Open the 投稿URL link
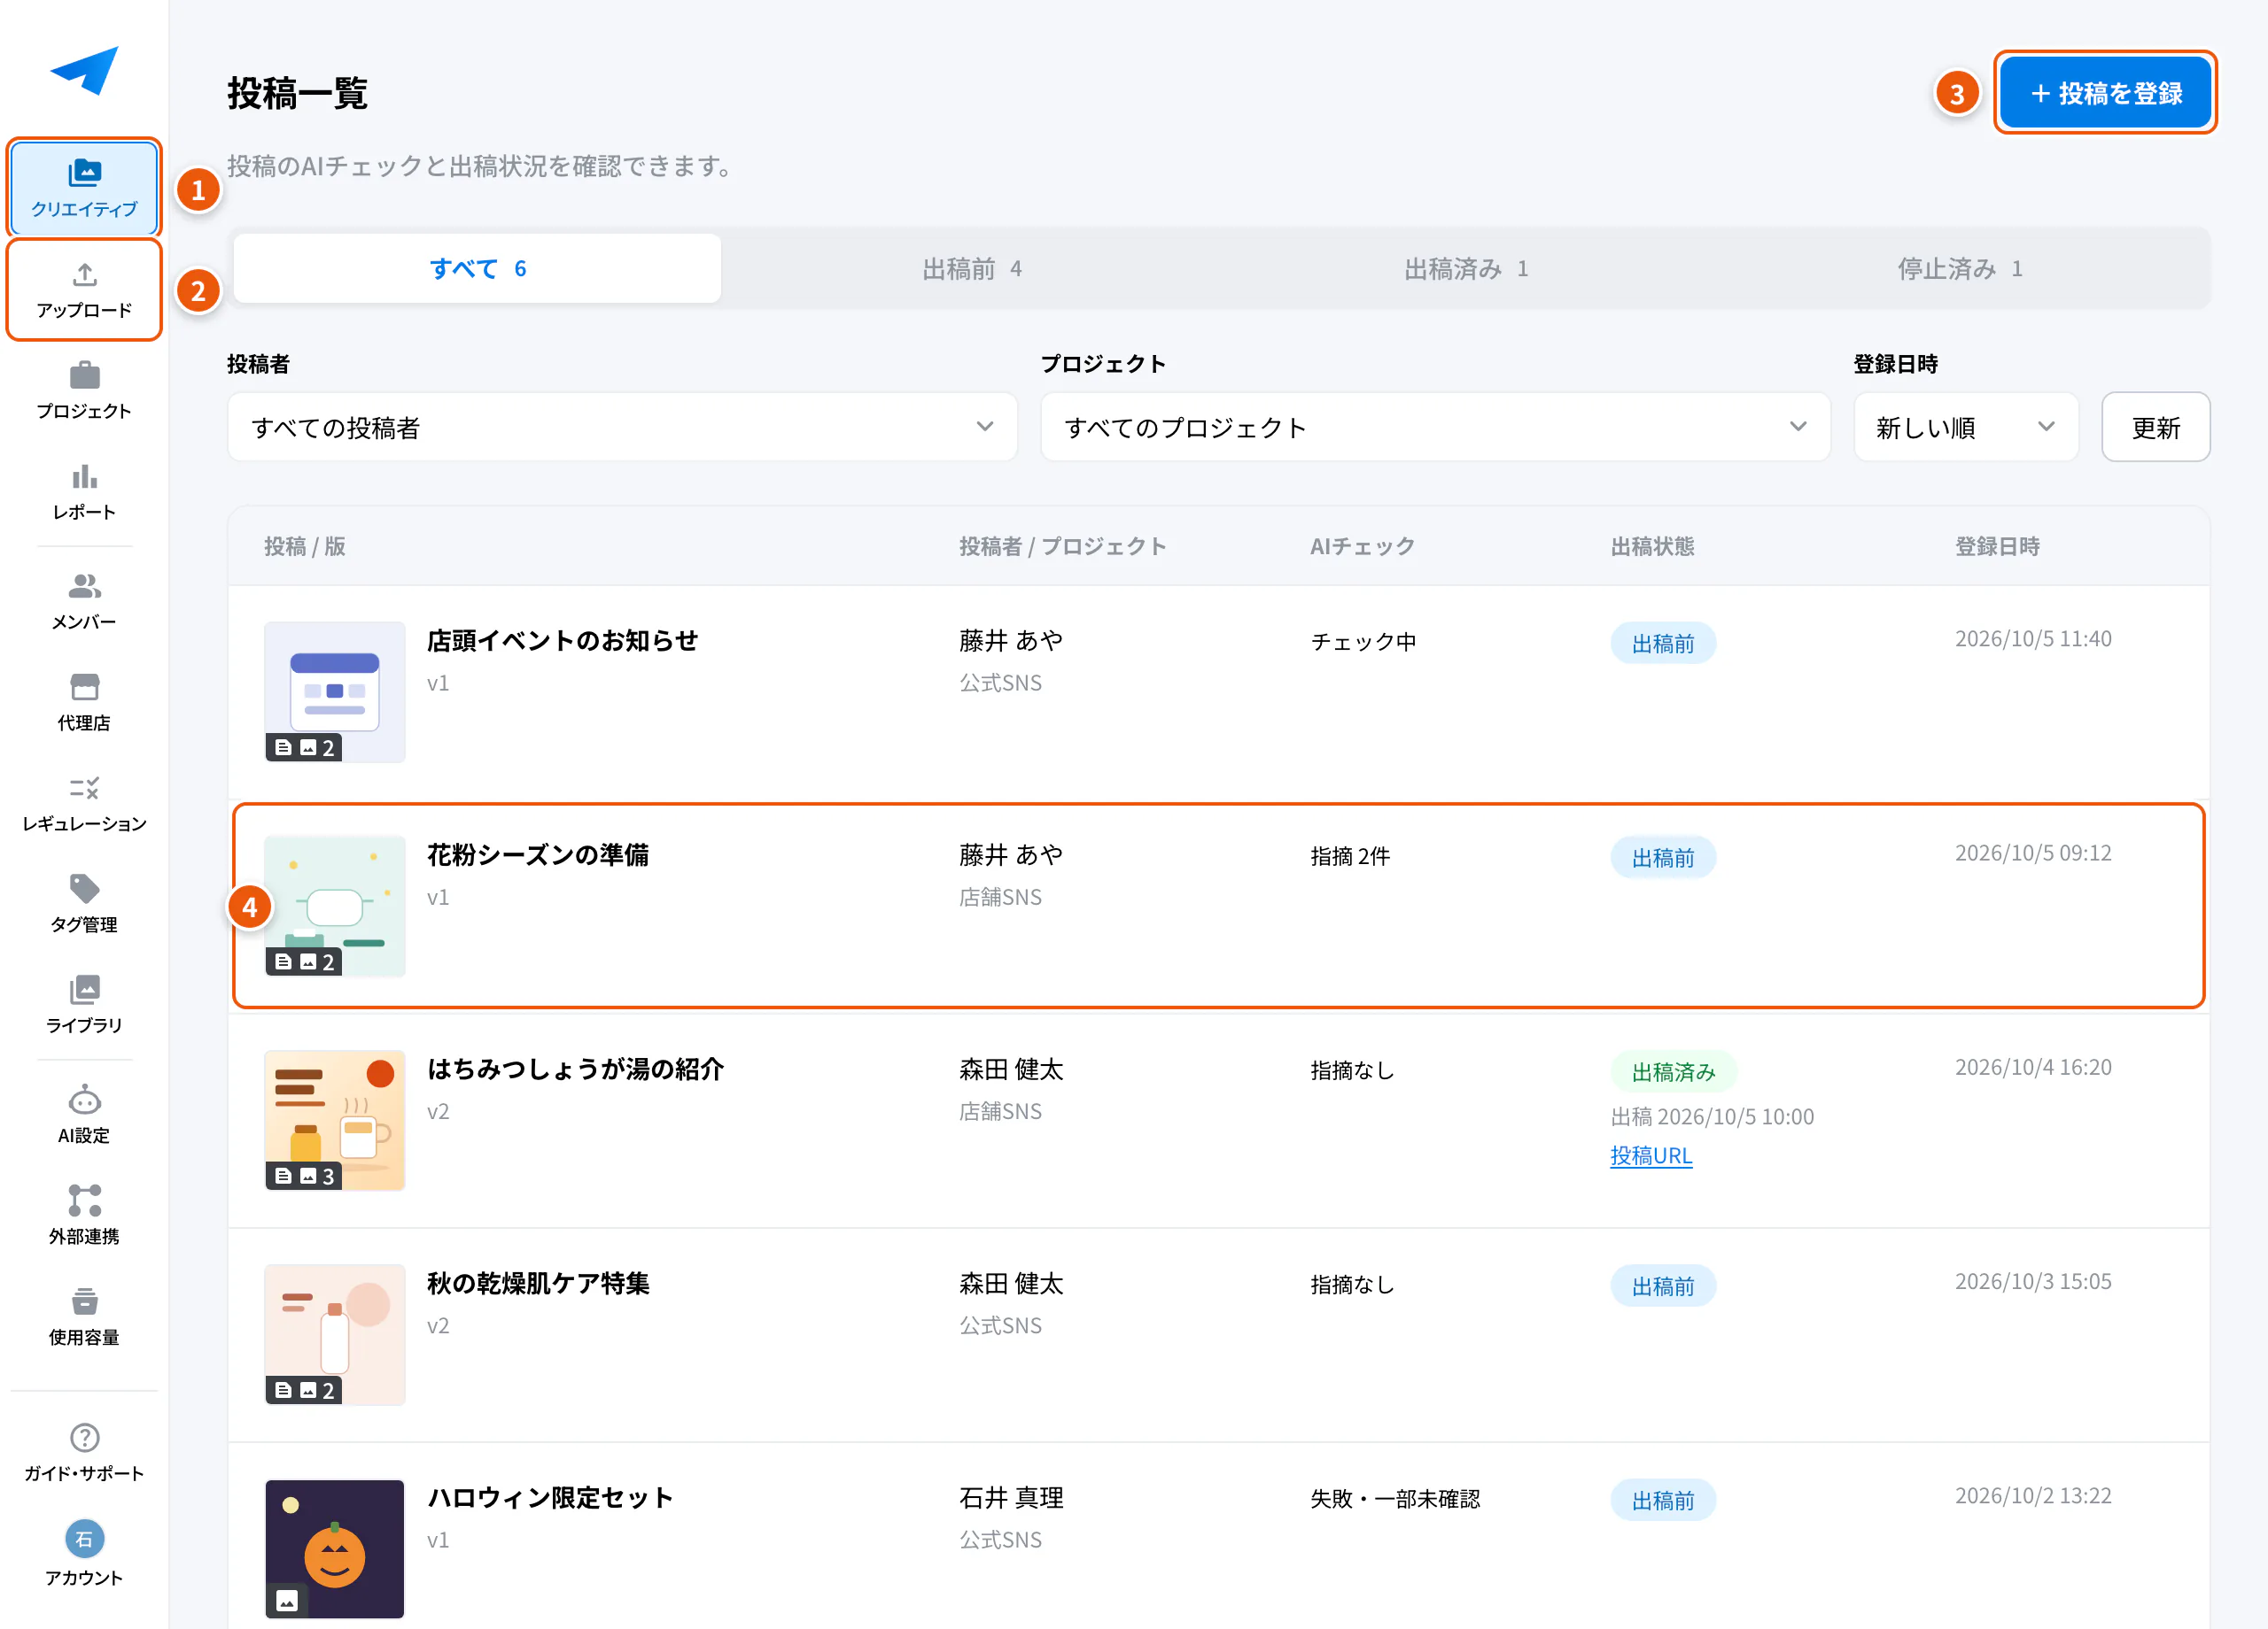2268x1629 pixels. [1651, 1155]
